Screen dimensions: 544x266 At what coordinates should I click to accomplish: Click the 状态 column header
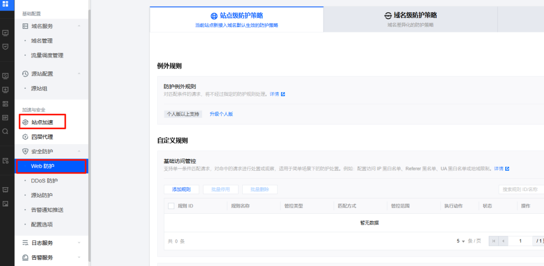487,206
